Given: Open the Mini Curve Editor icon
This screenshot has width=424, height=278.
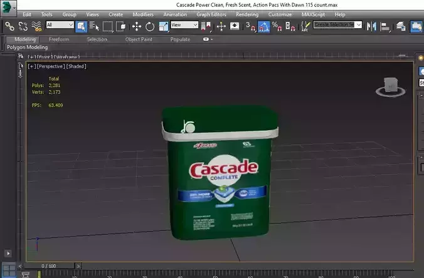Looking at the screenshot, I should click(x=26, y=275).
